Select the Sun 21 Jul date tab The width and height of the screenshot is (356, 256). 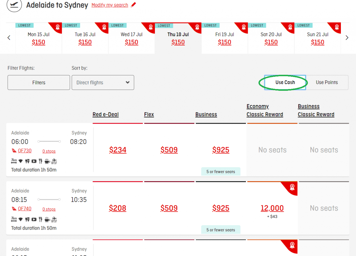318,38
